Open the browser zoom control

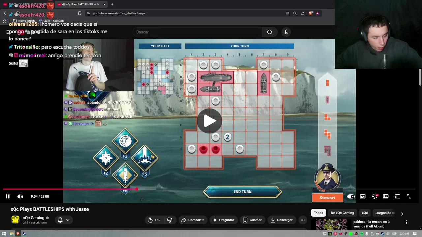tap(295, 13)
